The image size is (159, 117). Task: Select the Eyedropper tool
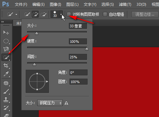[x=6, y=74]
